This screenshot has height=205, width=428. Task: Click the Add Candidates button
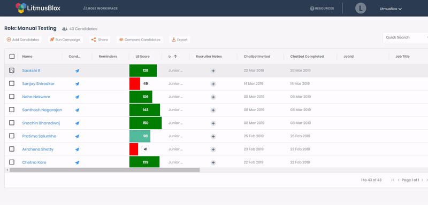(23, 40)
